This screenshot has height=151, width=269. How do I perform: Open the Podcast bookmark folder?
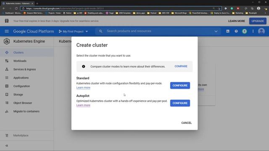tap(152, 13)
